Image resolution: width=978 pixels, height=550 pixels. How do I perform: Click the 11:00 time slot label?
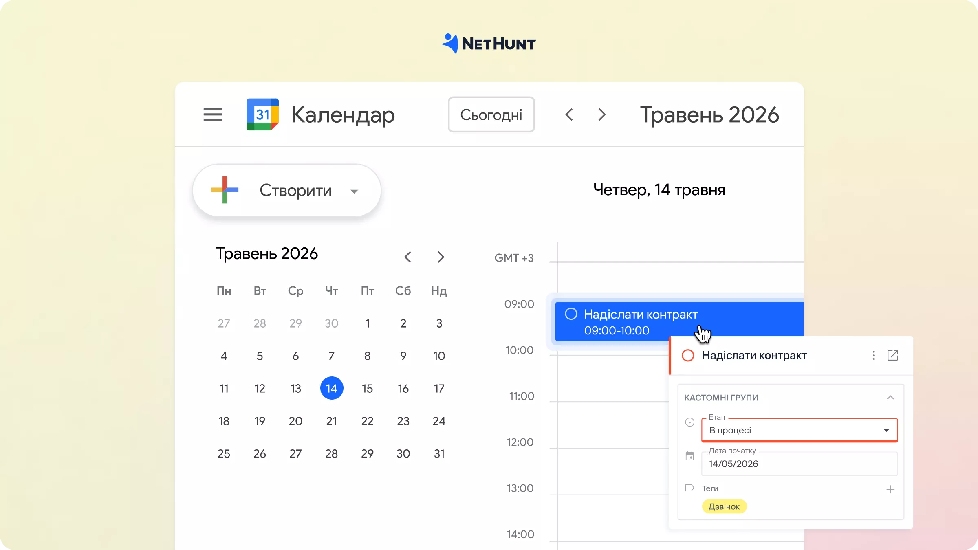pyautogui.click(x=522, y=396)
